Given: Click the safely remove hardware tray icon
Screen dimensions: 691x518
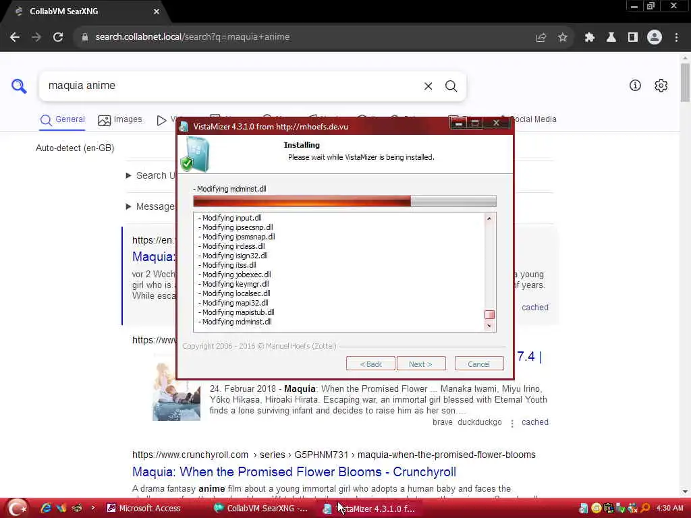Looking at the screenshot, I should click(621, 508).
